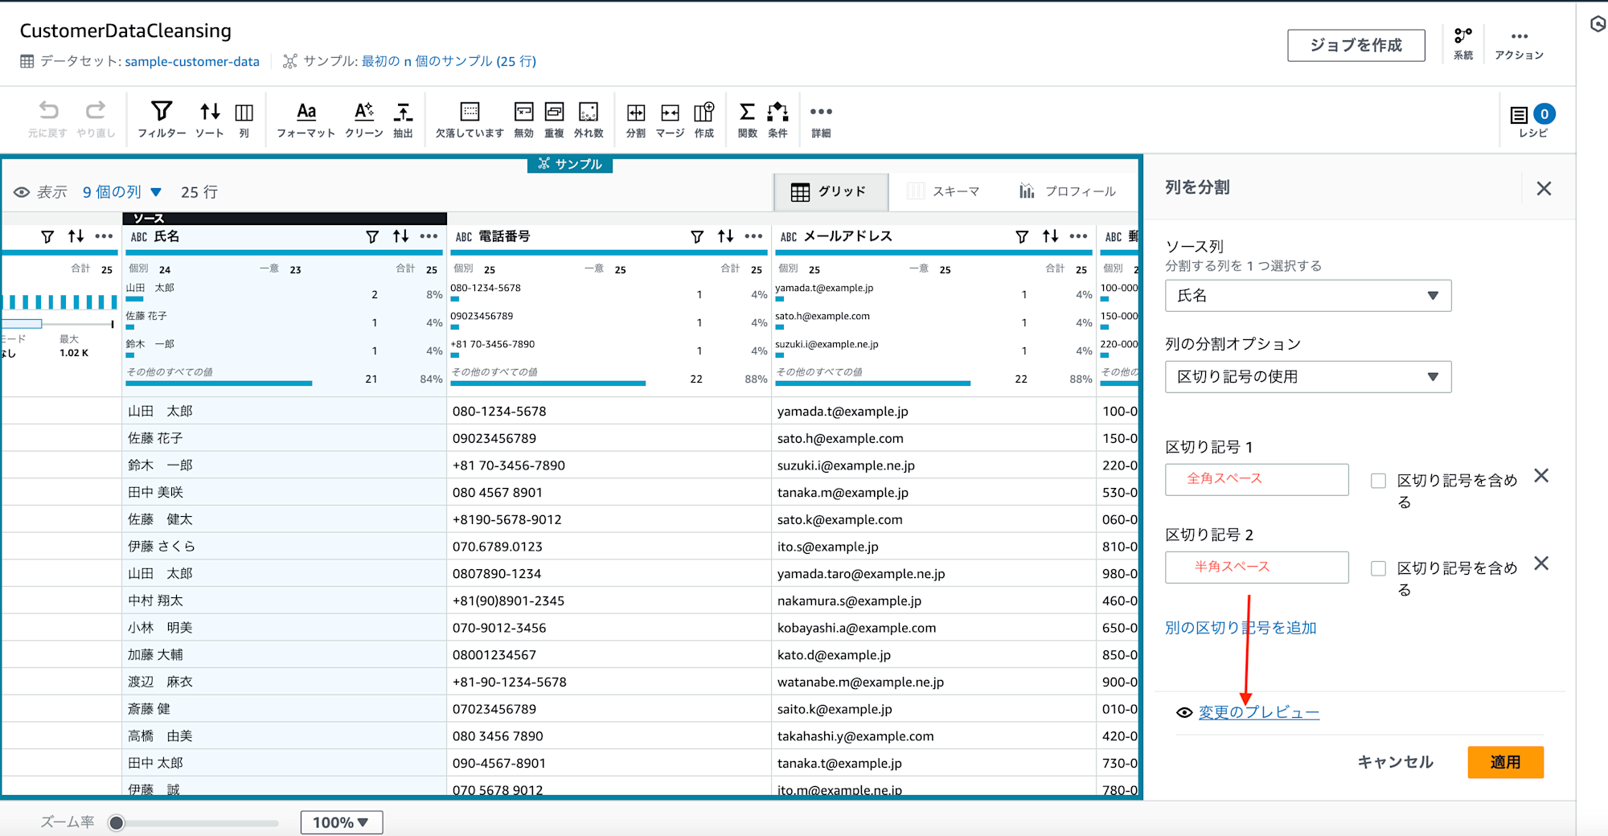Switch to the グリッド view tab
This screenshot has height=836, width=1608.
[x=831, y=191]
